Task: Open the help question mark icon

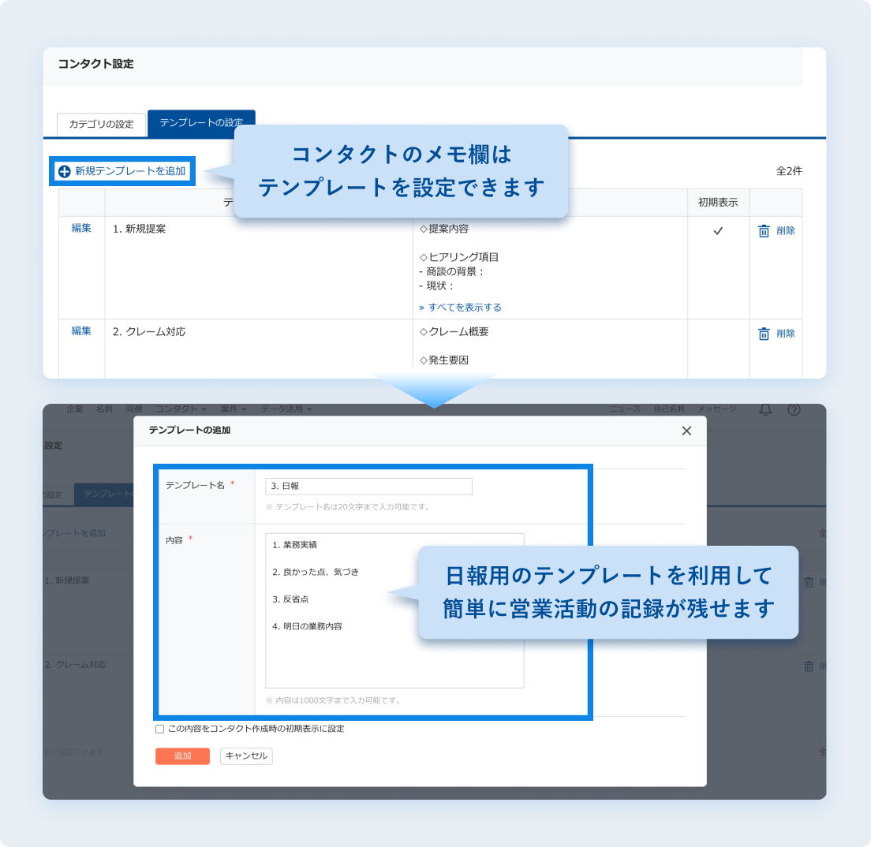Action: 794,409
